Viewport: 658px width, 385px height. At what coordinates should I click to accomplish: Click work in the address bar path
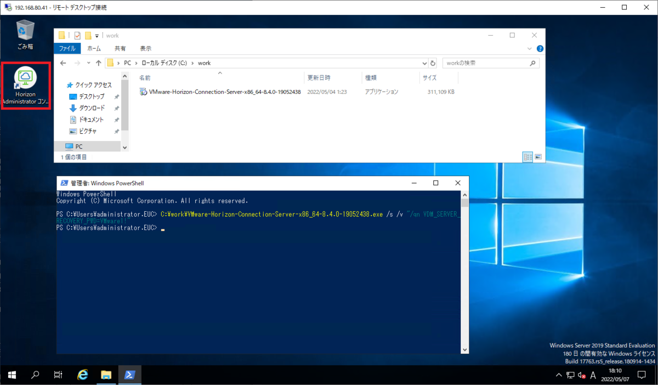coord(205,63)
